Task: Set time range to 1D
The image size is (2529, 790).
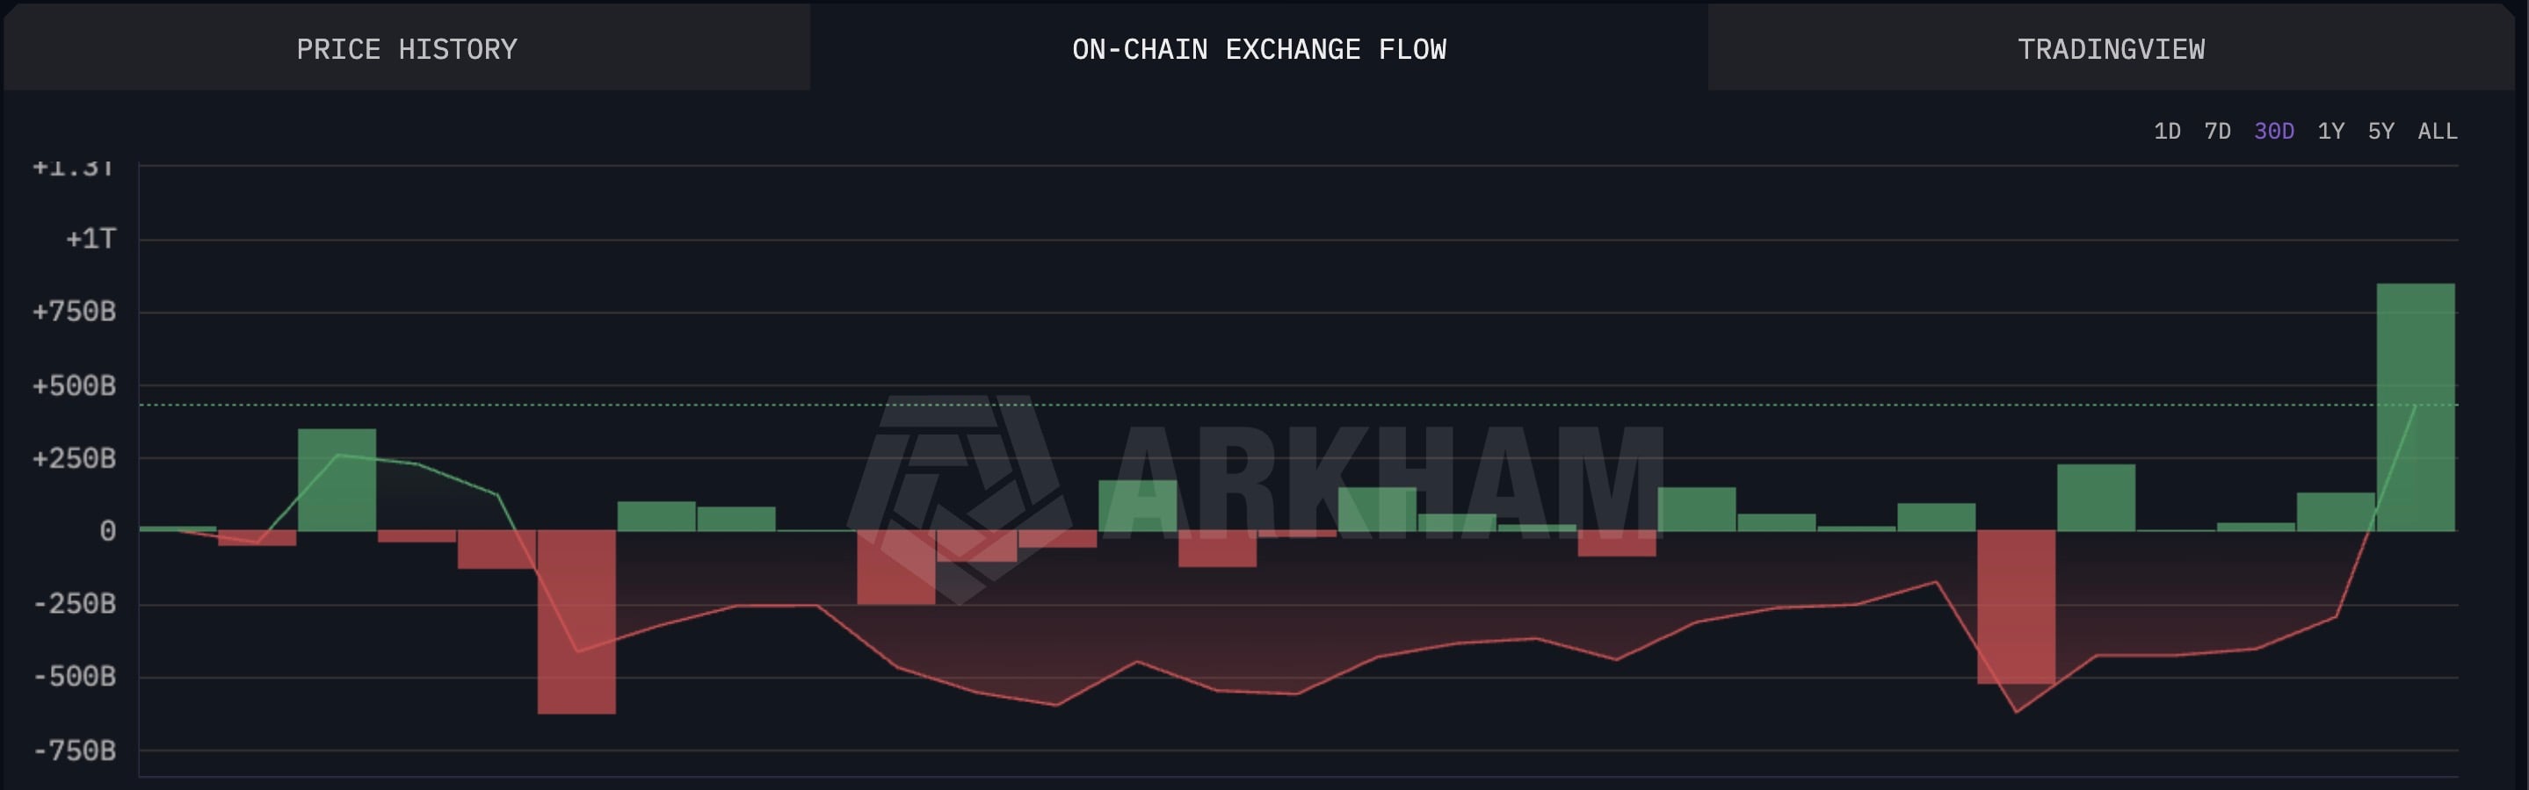Action: pyautogui.click(x=2167, y=132)
